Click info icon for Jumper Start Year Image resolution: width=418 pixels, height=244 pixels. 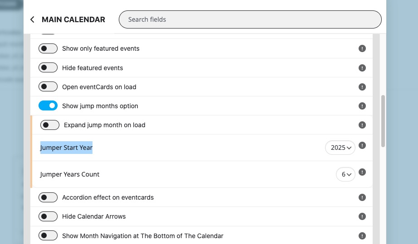tap(362, 145)
